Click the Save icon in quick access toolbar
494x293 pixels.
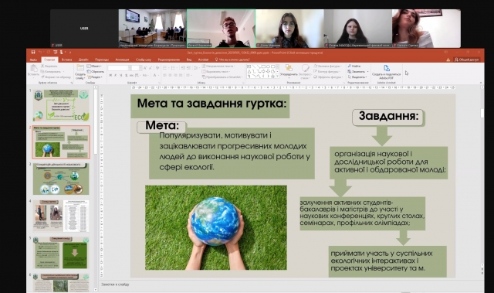point(33,52)
